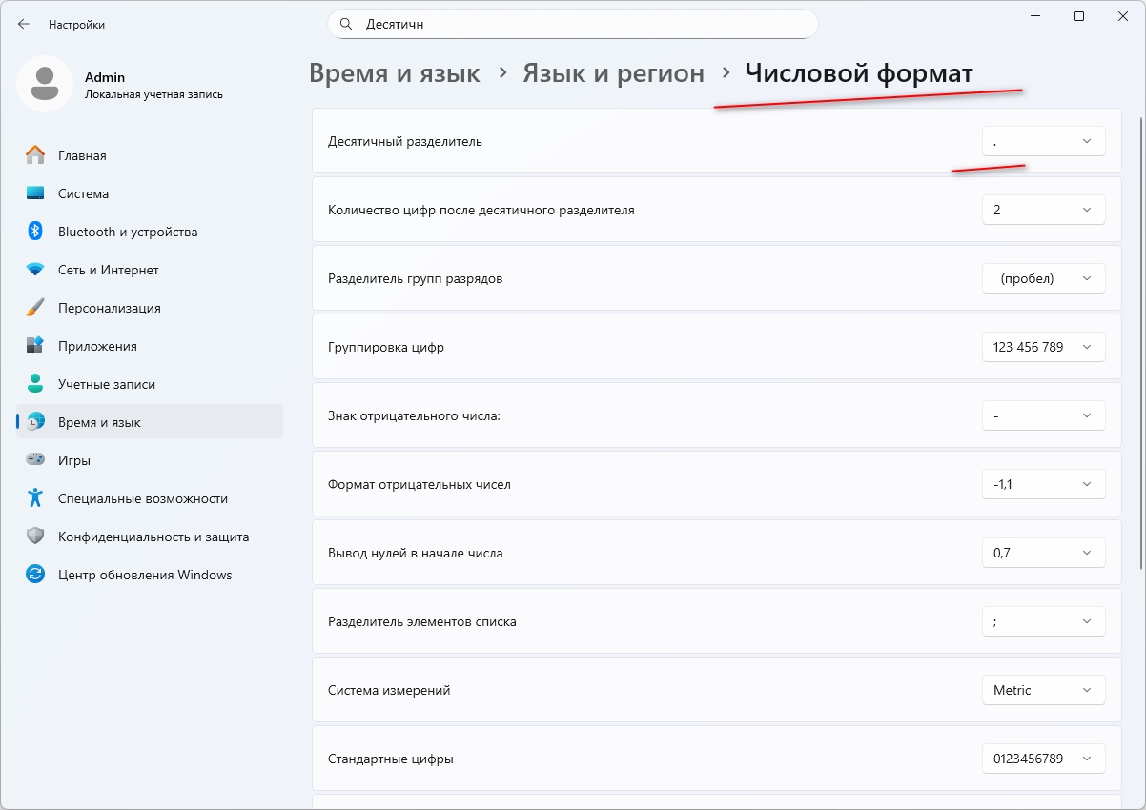Open the Формат отрицательных чисел dropdown
This screenshot has width=1146, height=810.
click(x=1043, y=484)
